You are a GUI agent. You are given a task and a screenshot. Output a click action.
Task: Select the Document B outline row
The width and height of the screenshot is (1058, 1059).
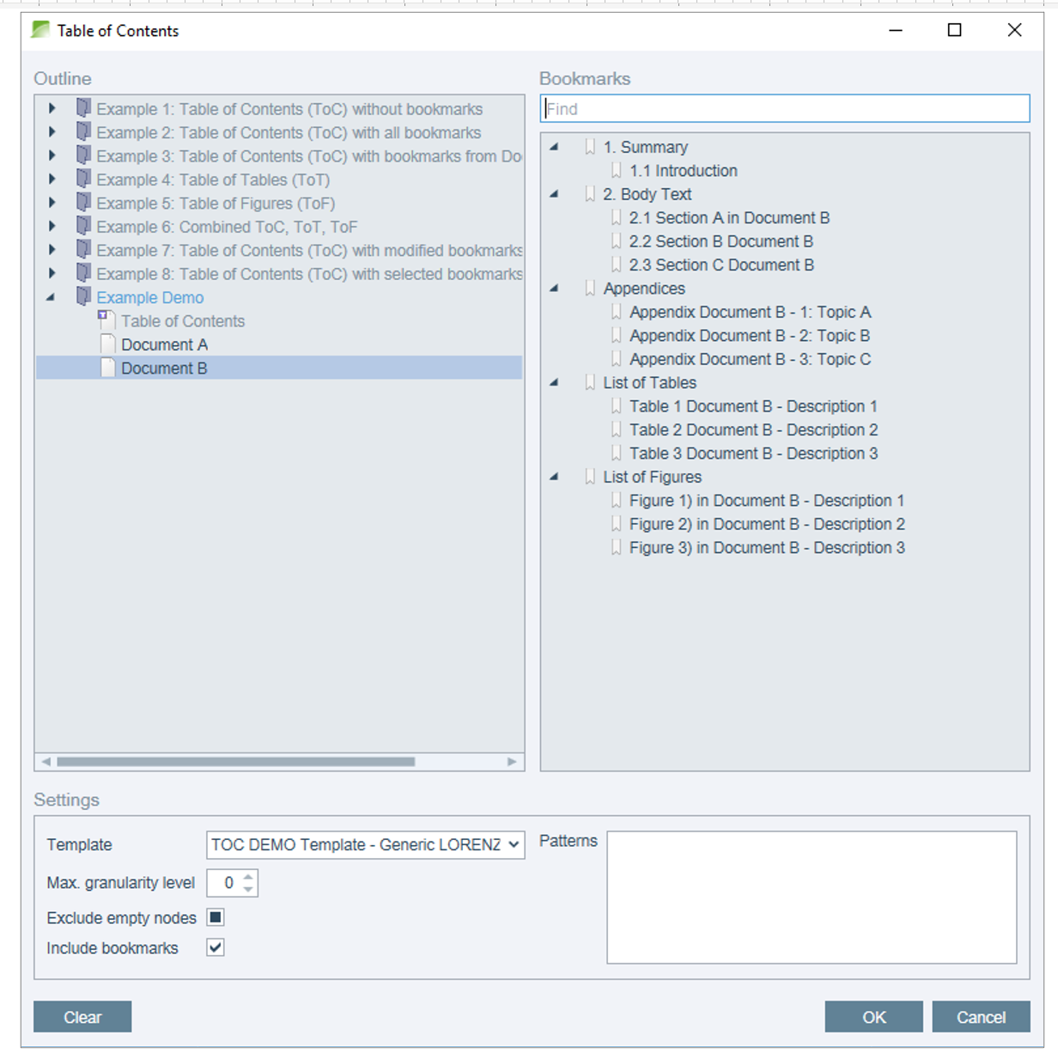[x=279, y=368]
